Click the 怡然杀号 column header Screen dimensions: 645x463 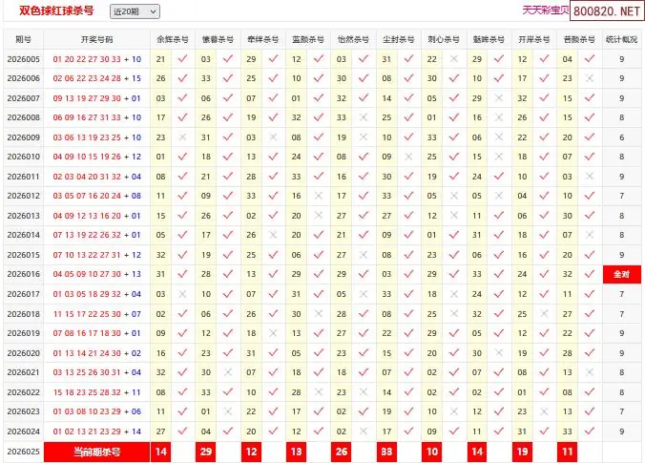click(353, 40)
